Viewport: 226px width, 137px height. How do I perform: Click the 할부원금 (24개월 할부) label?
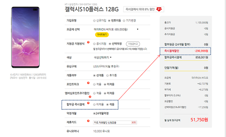pos(177,44)
